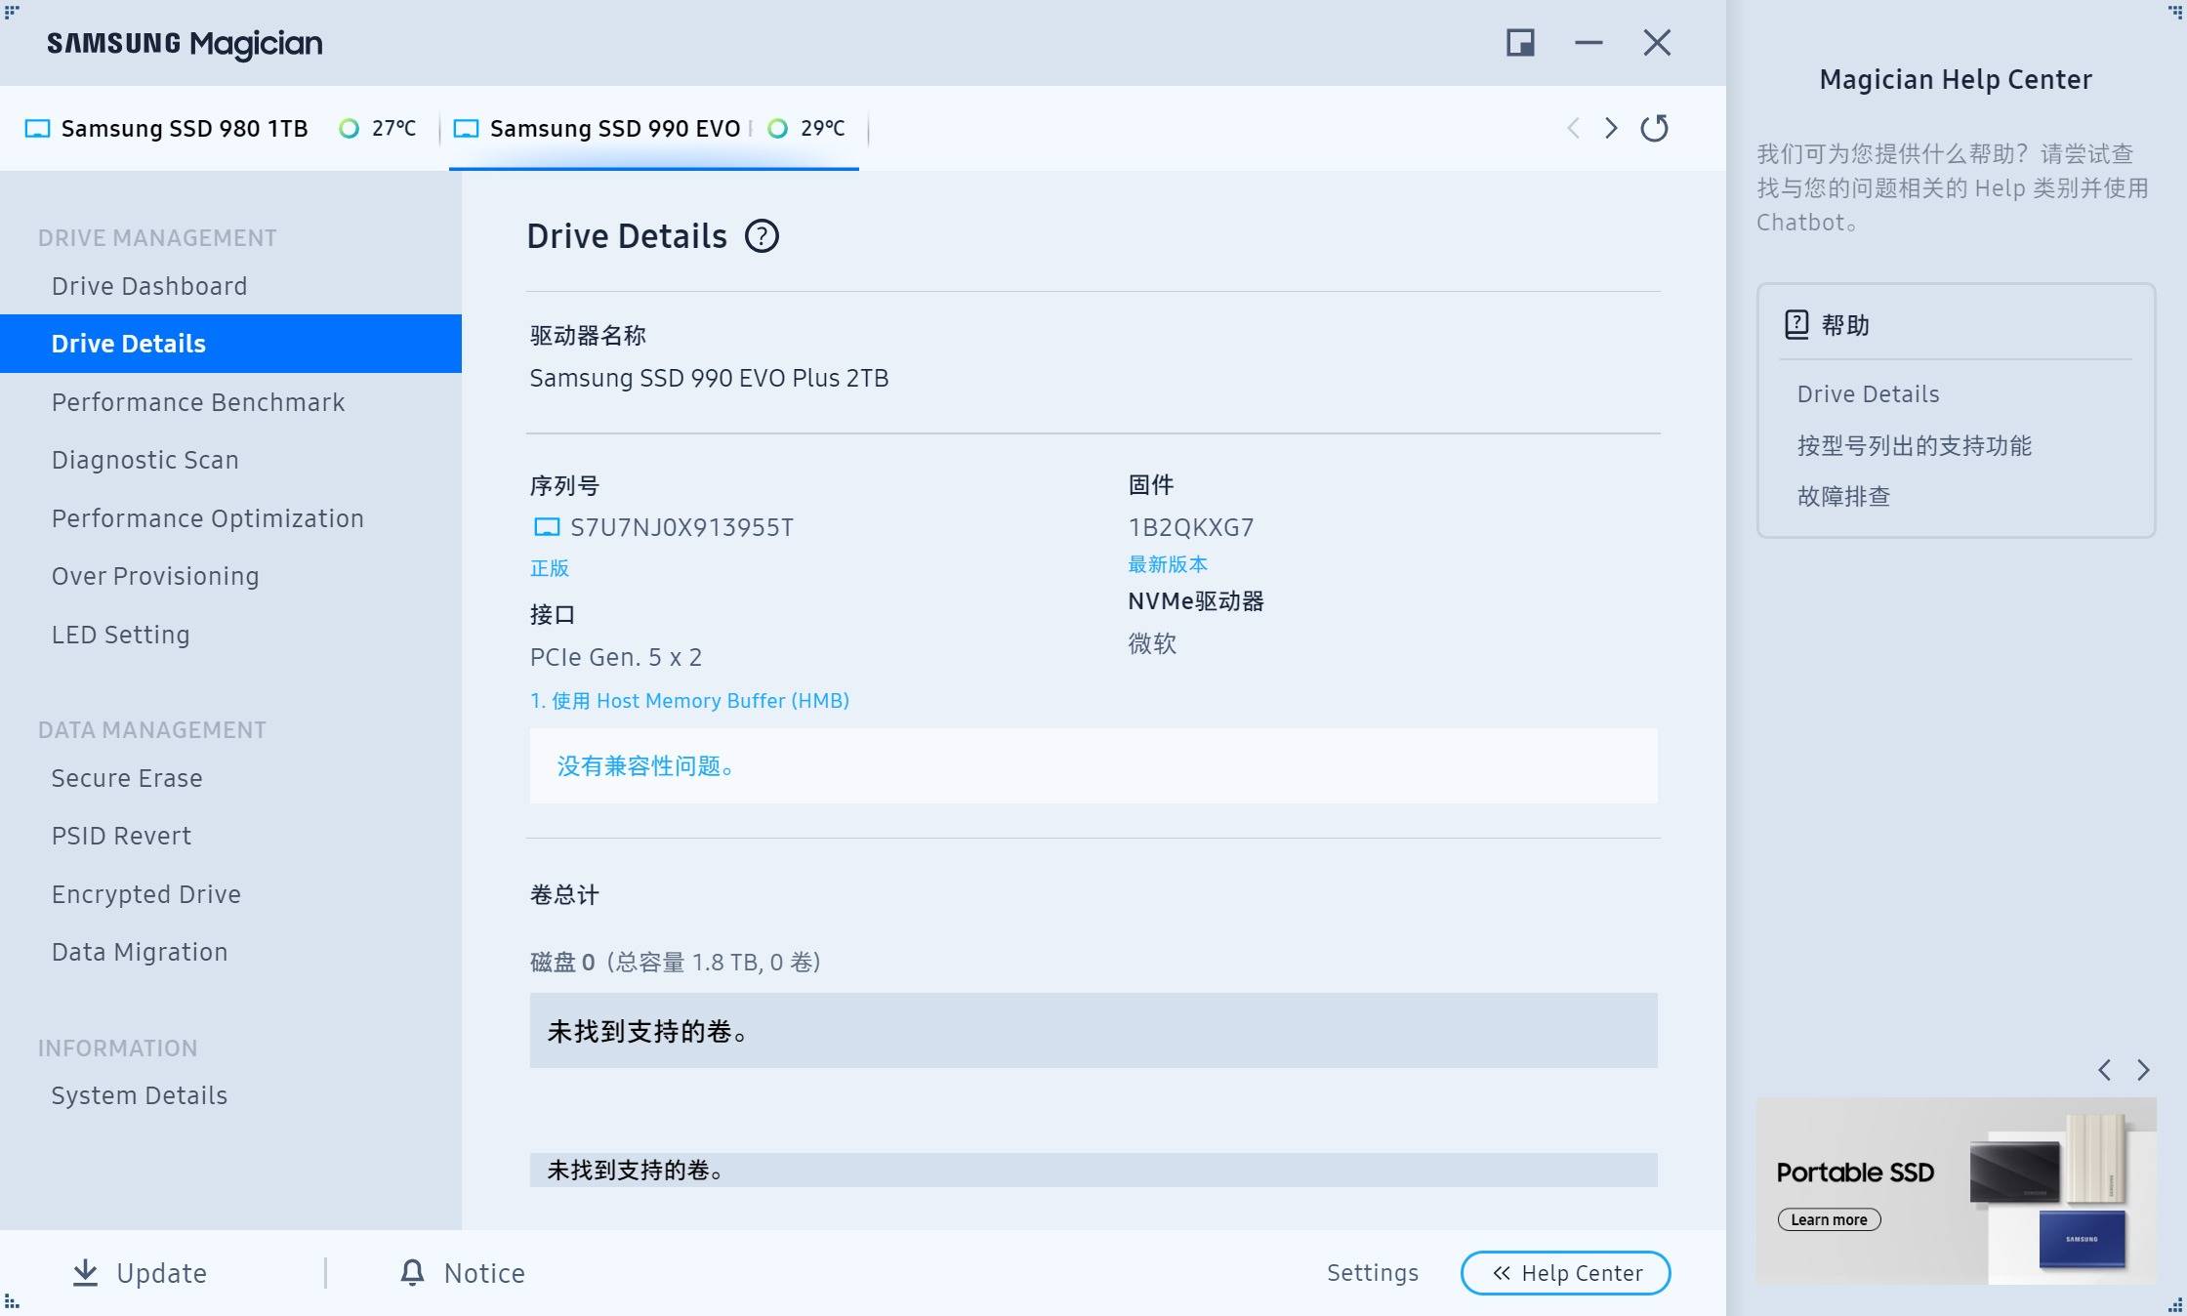This screenshot has width=2187, height=1316.
Task: Show next drive tab with right arrow
Action: [x=1611, y=128]
